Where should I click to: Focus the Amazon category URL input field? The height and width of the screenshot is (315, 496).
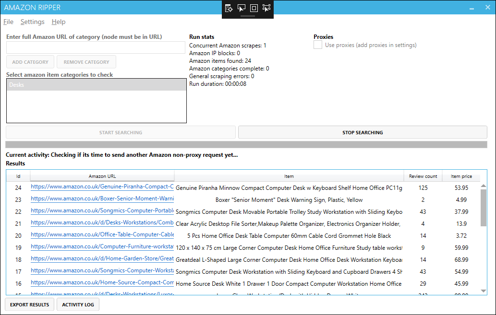coord(96,47)
